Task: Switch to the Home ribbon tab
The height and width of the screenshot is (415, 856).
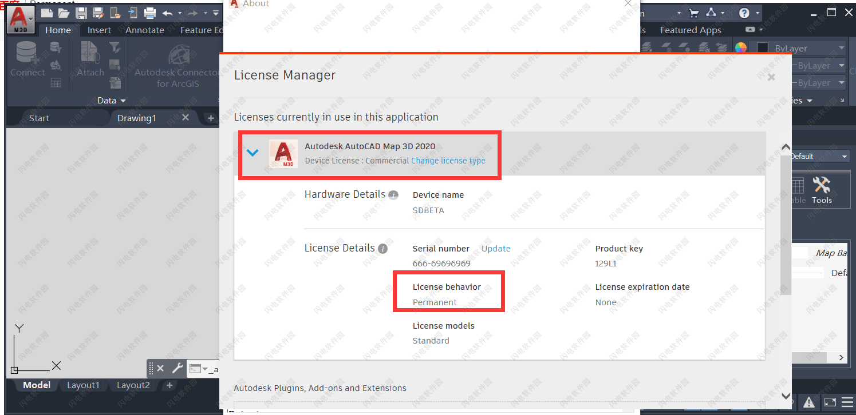Action: 58,30
